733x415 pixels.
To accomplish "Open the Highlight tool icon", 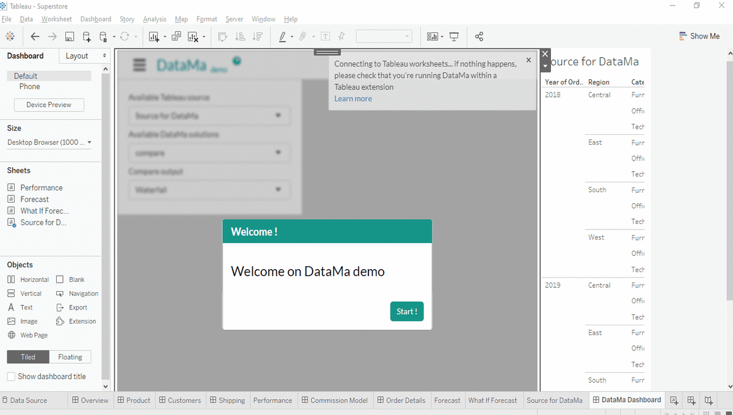I will (283, 36).
